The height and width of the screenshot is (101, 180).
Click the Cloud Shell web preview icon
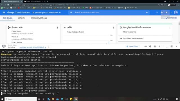[155, 46]
